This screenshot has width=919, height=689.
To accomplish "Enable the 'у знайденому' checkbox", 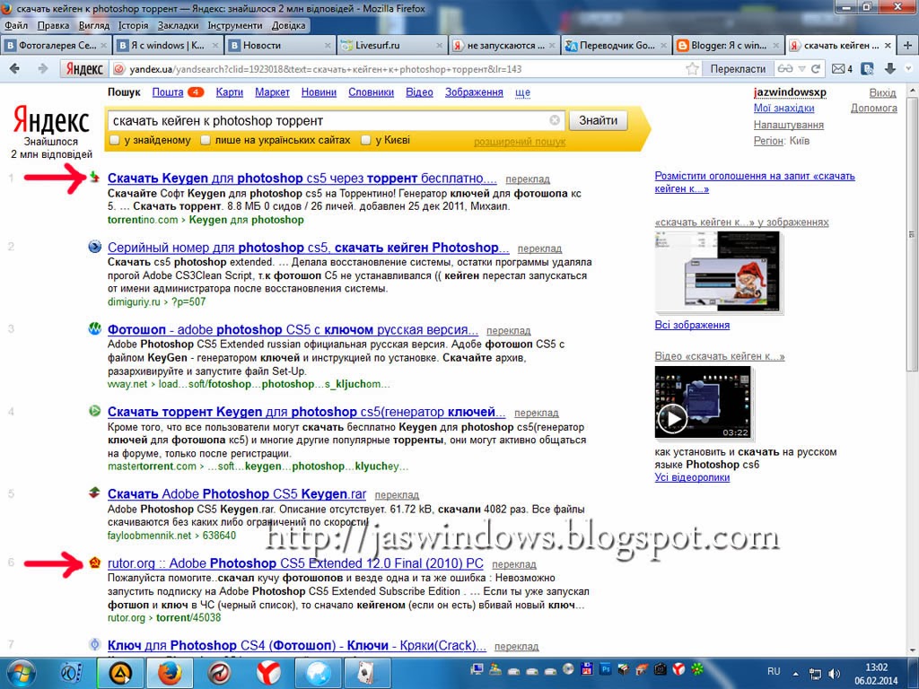I will (x=115, y=140).
